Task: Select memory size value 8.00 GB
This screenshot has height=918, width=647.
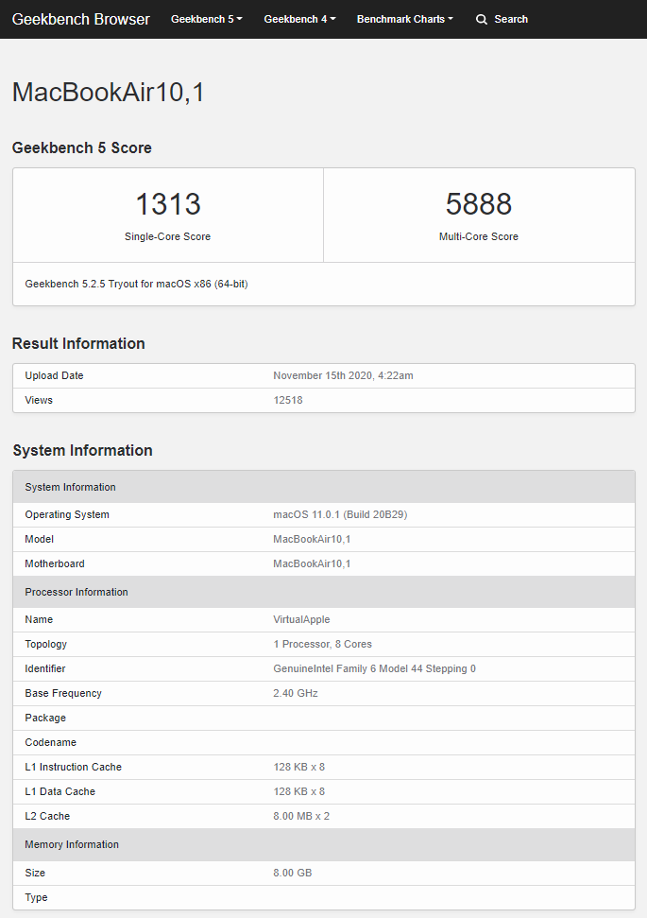Action: (293, 873)
